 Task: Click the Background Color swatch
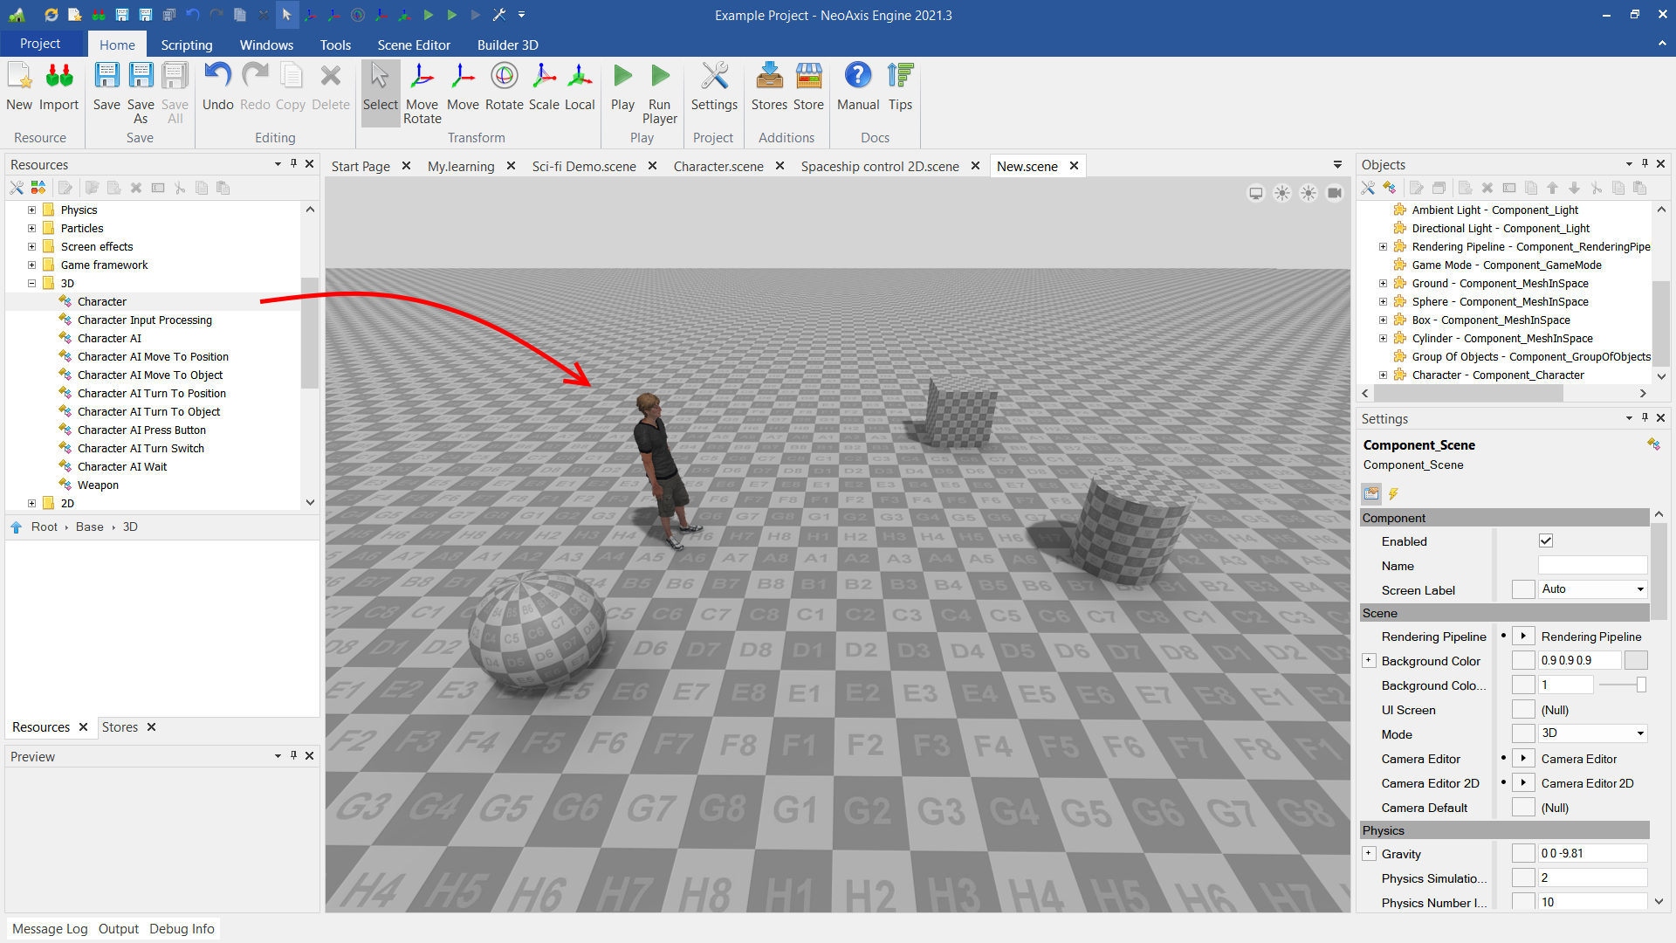pyautogui.click(x=1635, y=661)
